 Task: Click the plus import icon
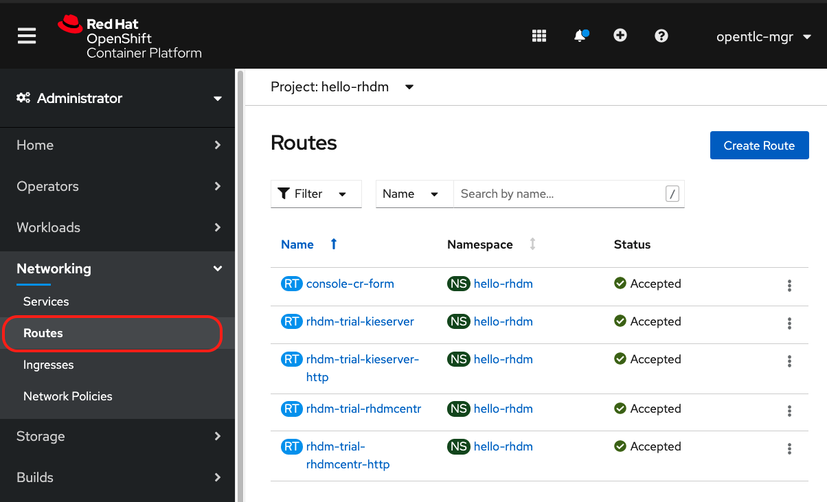click(620, 36)
